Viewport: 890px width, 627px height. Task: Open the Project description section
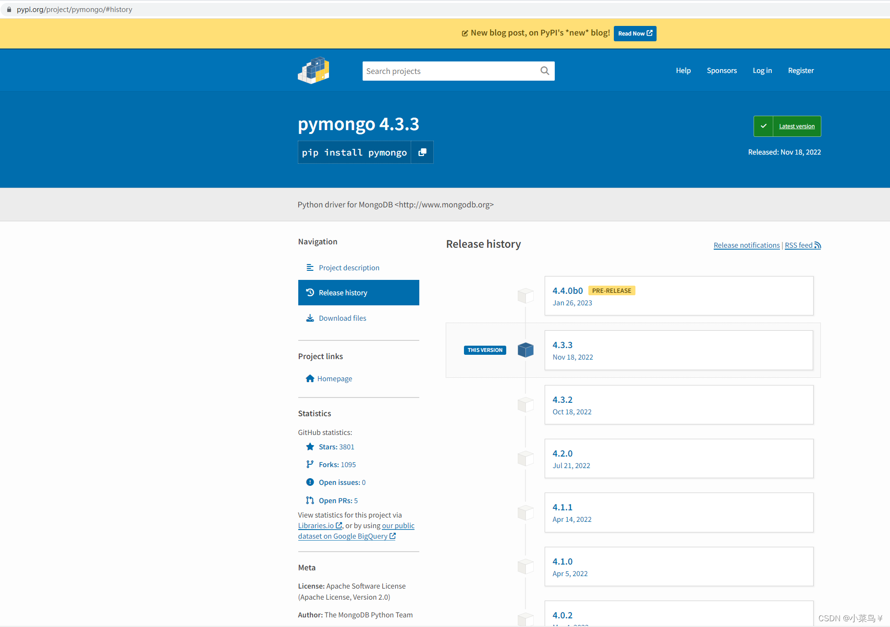[x=349, y=267]
